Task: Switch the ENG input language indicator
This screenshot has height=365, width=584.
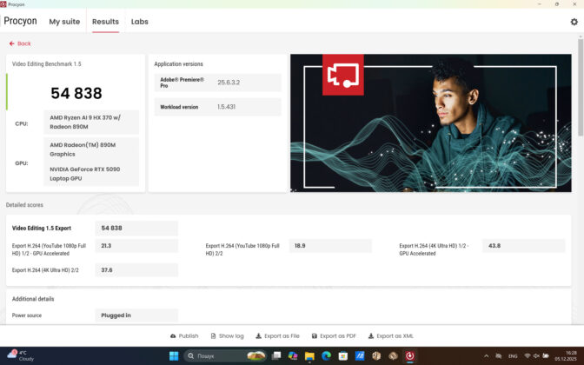Action: [513, 356]
